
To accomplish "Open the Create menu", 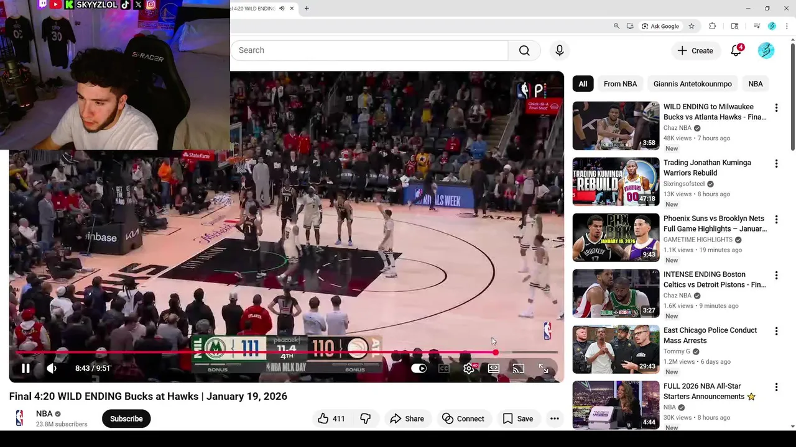I will (x=695, y=51).
